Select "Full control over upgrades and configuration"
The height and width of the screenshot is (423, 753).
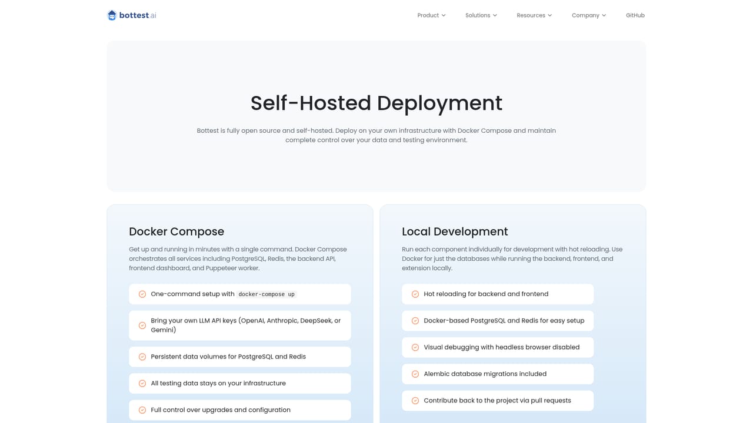(221, 410)
